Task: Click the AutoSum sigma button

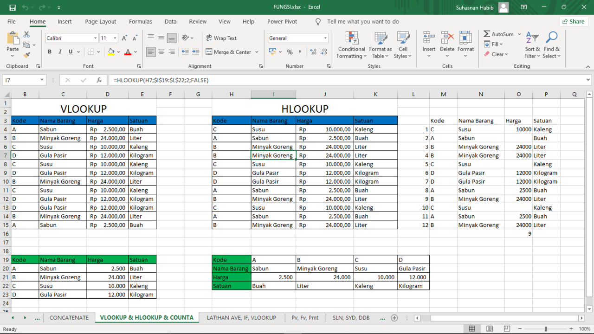Action: (498, 34)
